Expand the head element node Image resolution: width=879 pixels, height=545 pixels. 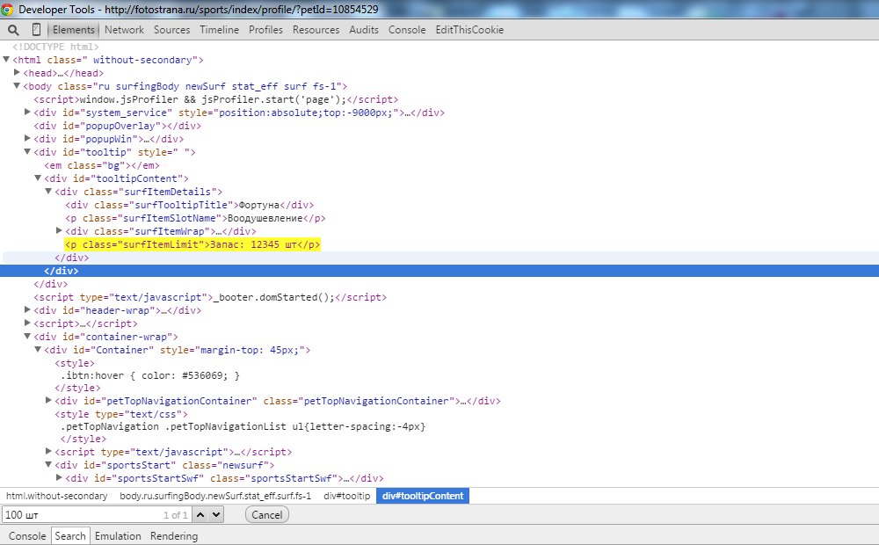(17, 72)
